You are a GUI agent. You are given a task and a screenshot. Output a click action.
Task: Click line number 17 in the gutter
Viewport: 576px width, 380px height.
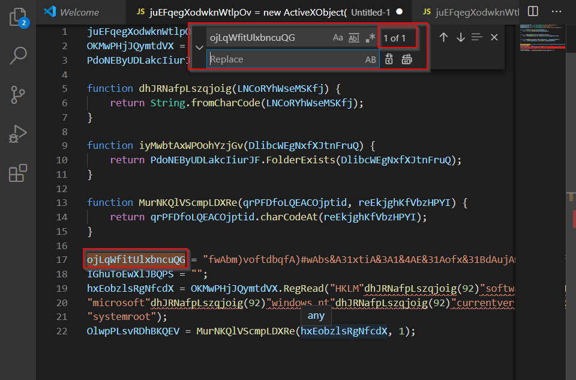click(x=62, y=260)
